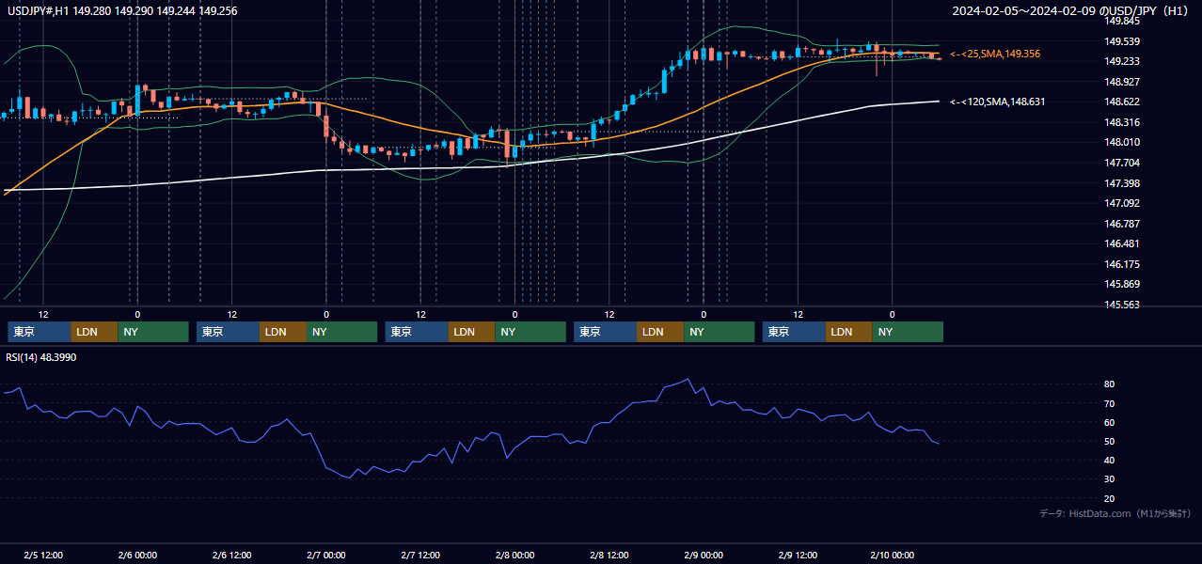The height and width of the screenshot is (564, 1202).
Task: Click the 2/6 00:00 time axis label
Action: point(137,555)
